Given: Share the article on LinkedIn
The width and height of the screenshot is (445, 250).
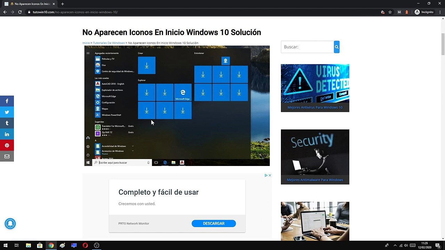Looking at the screenshot, I should coord(7,134).
